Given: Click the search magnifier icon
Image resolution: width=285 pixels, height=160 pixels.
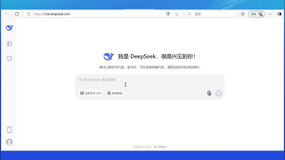Looking at the screenshot, I should pos(190,14).
